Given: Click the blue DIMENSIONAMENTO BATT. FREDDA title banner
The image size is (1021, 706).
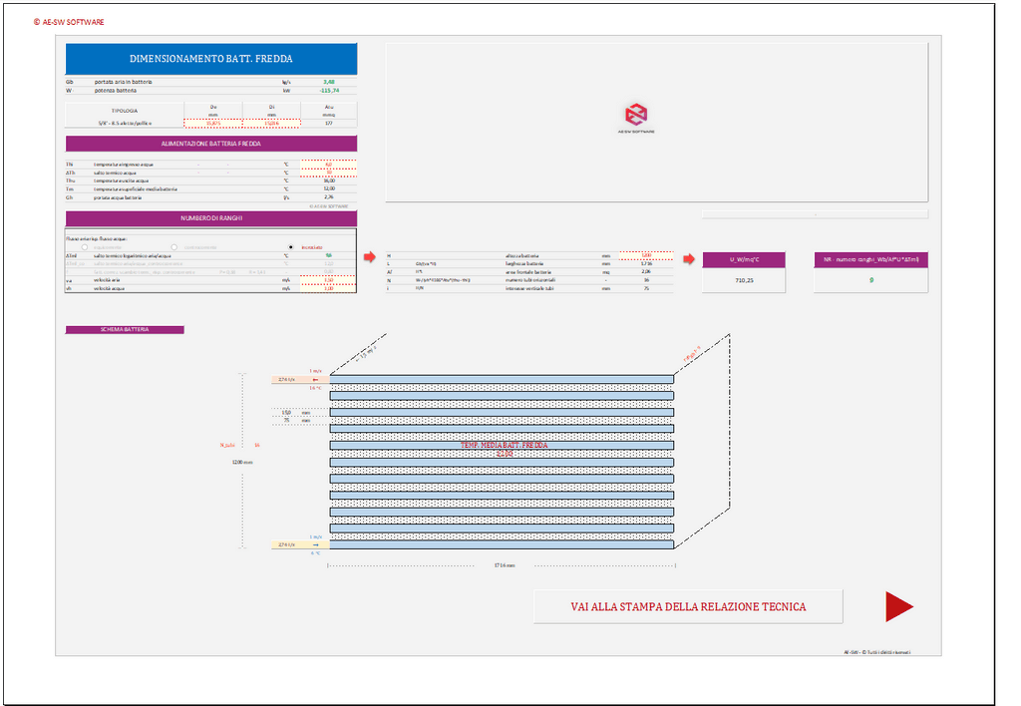Looking at the screenshot, I should 210,59.
